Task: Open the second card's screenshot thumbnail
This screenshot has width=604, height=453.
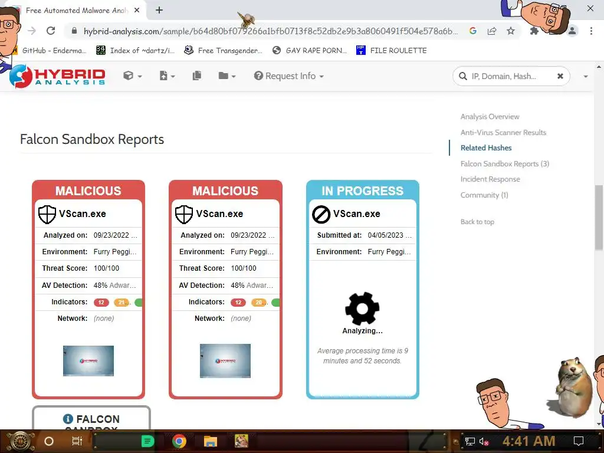Action: click(225, 361)
